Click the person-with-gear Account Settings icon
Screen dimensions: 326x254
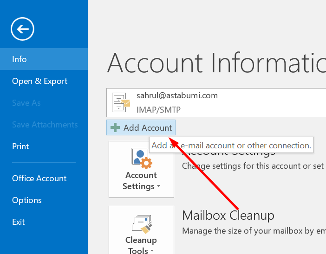(x=141, y=159)
